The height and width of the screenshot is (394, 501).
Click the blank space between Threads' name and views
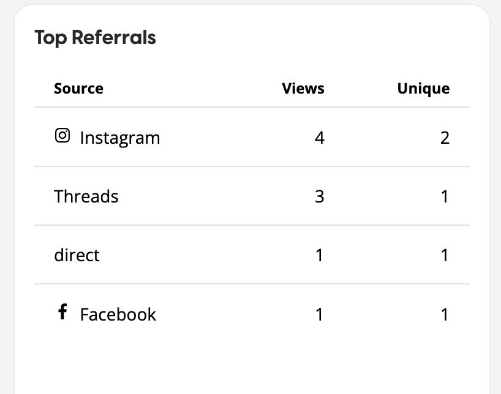pyautogui.click(x=214, y=196)
